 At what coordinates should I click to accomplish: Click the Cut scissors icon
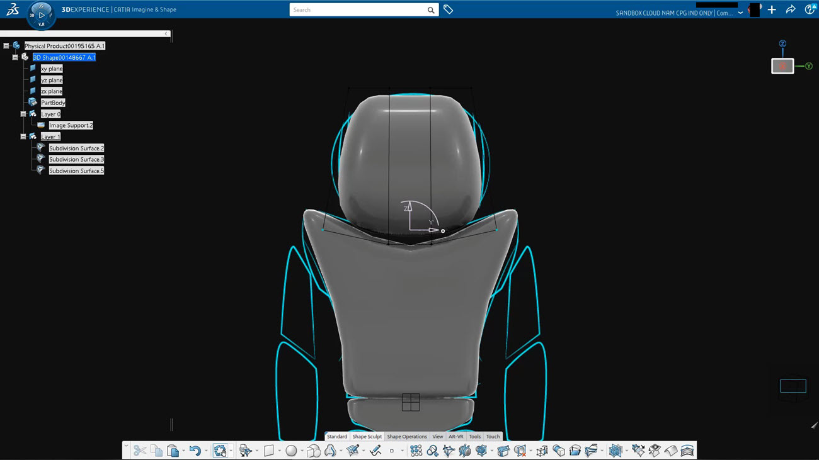[x=140, y=451]
